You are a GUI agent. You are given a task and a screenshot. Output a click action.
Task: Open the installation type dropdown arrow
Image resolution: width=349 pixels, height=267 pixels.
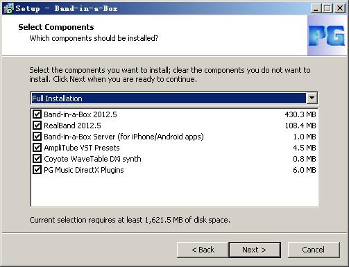pyautogui.click(x=312, y=98)
